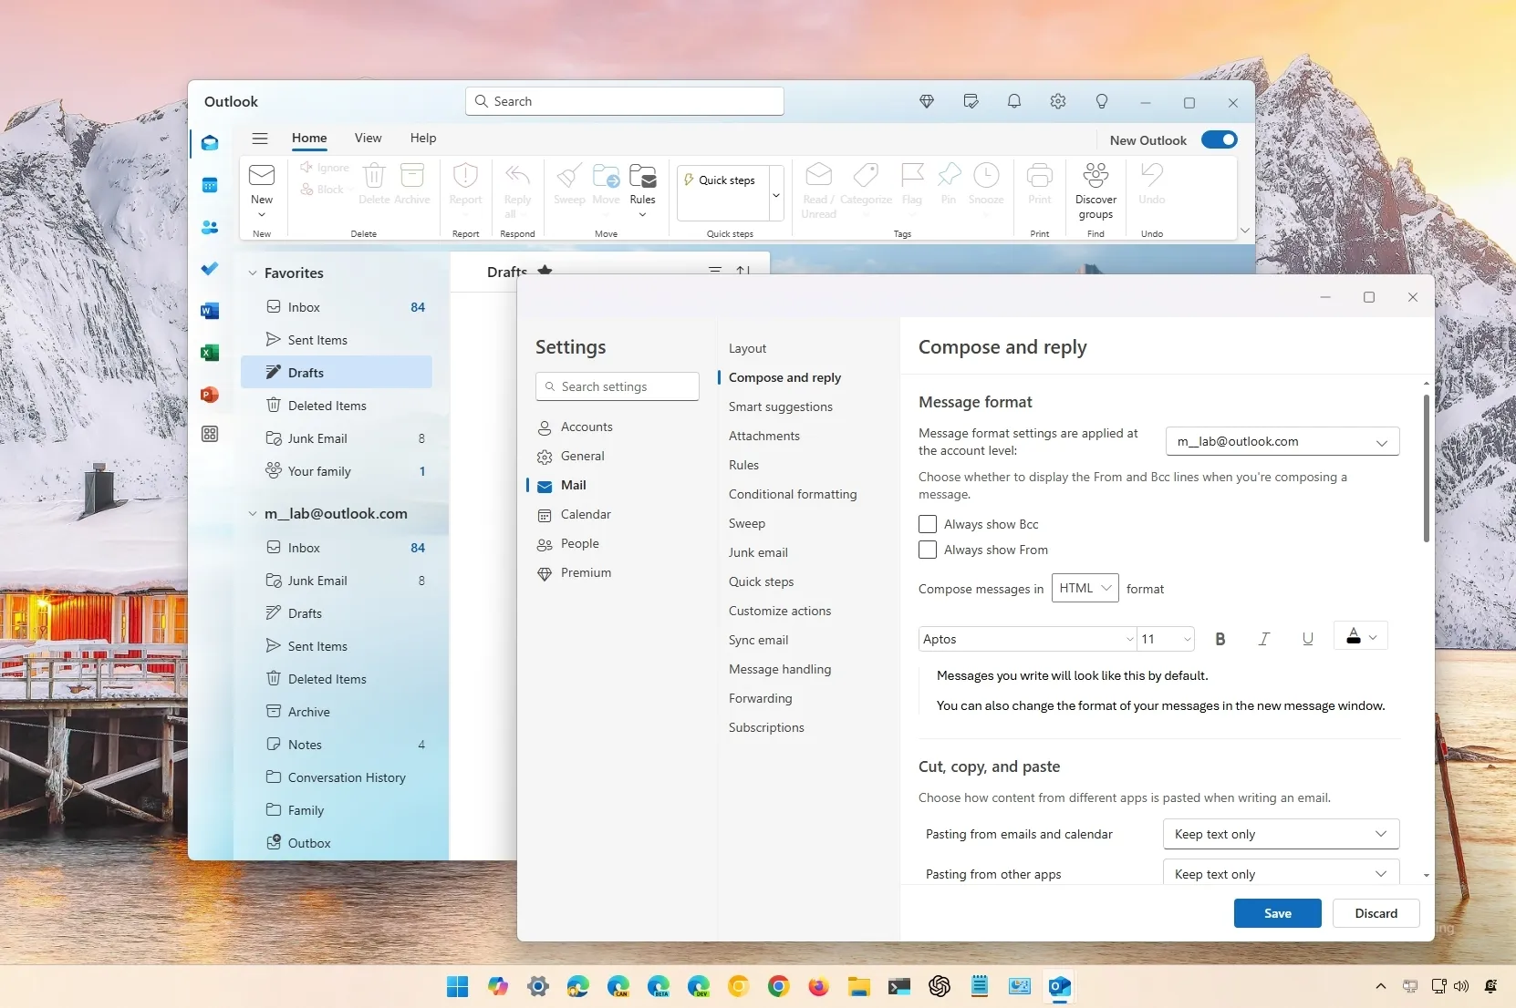Launch Word from the left rail
This screenshot has height=1008, width=1516.
pyautogui.click(x=210, y=311)
